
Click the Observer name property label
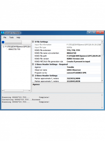point(41,70)
